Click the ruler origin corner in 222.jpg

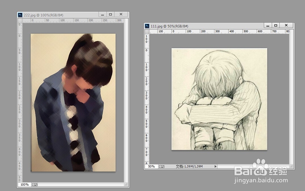coord(20,21)
